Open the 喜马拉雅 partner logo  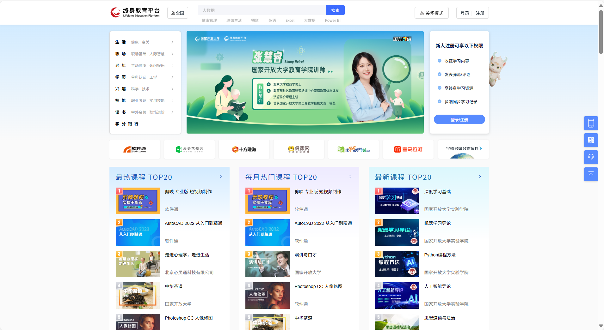tap(408, 149)
